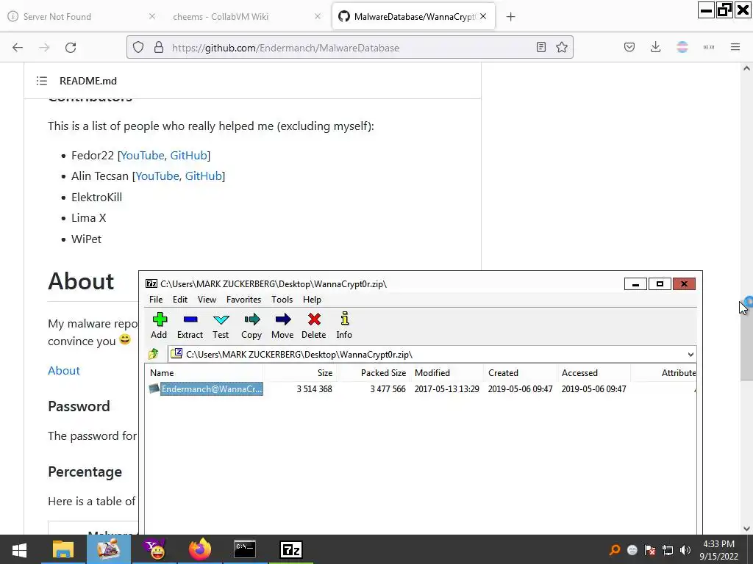The image size is (753, 564).
Task: Open the 7-Zip Favorites menu
Action: 244,300
